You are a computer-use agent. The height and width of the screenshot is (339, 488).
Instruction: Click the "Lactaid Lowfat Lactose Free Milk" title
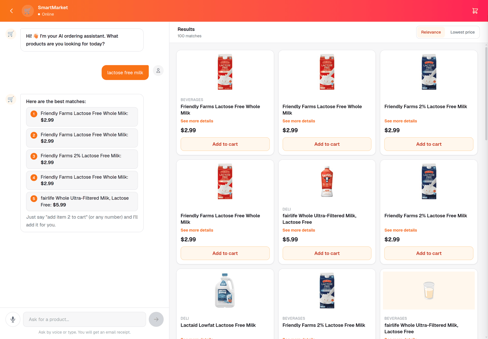pyautogui.click(x=218, y=325)
